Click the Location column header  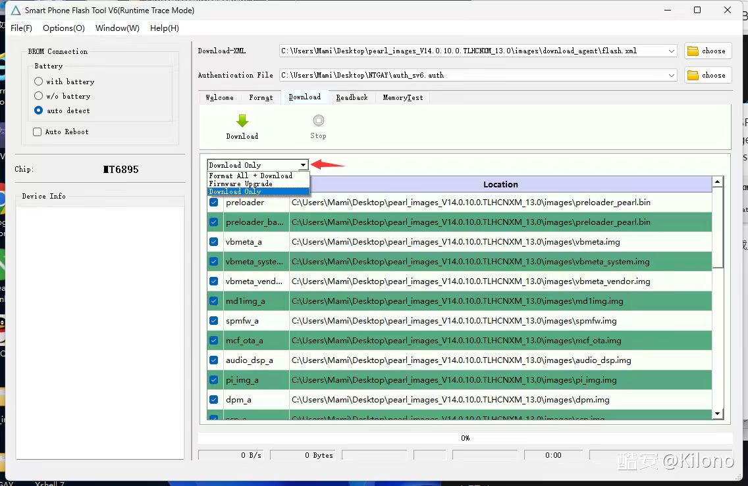point(500,185)
